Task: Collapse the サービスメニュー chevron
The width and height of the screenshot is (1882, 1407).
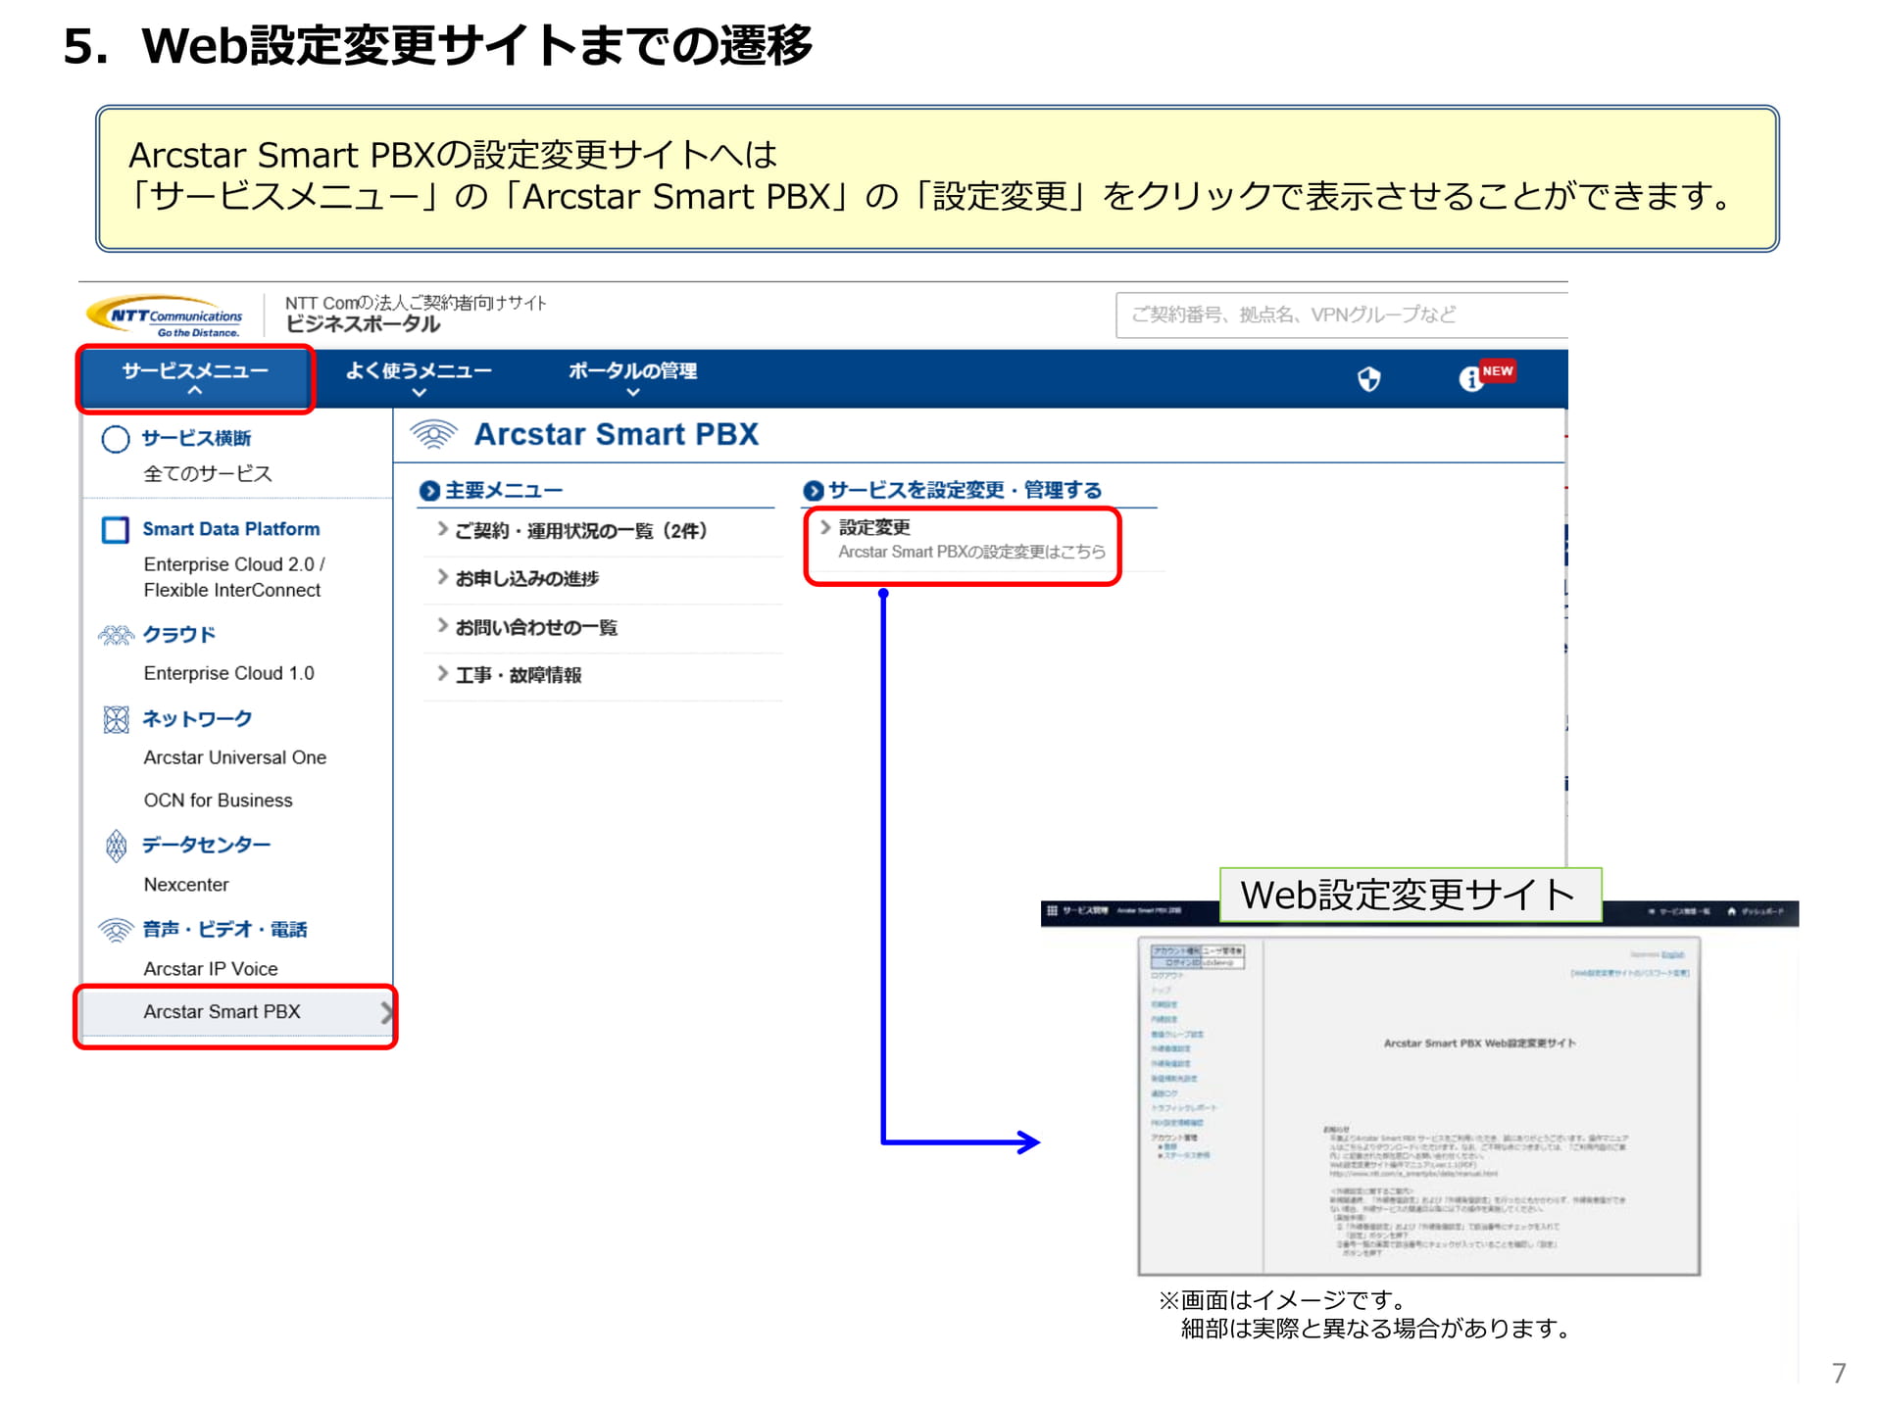Action: [195, 391]
